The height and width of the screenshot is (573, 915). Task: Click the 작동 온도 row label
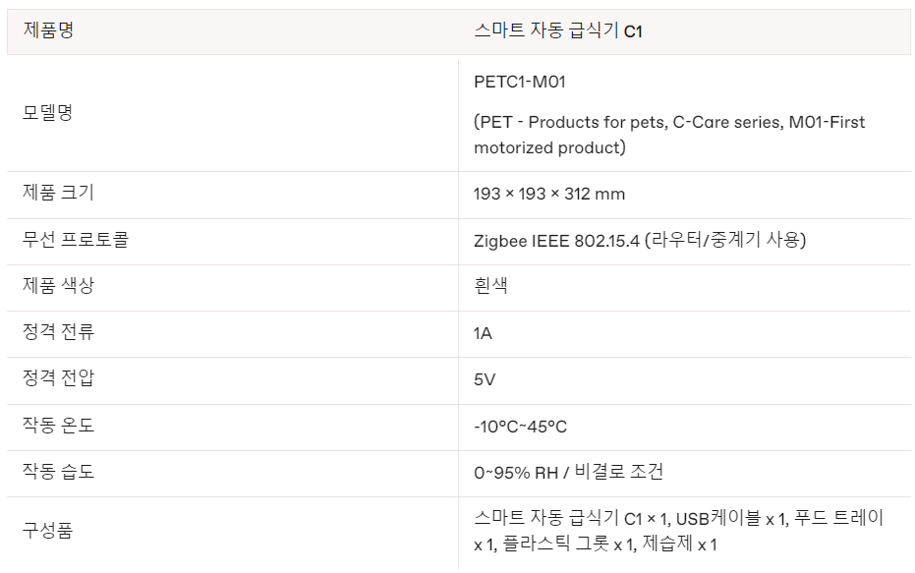coord(58,426)
